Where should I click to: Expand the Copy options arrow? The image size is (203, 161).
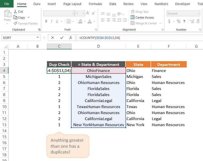tap(29, 18)
